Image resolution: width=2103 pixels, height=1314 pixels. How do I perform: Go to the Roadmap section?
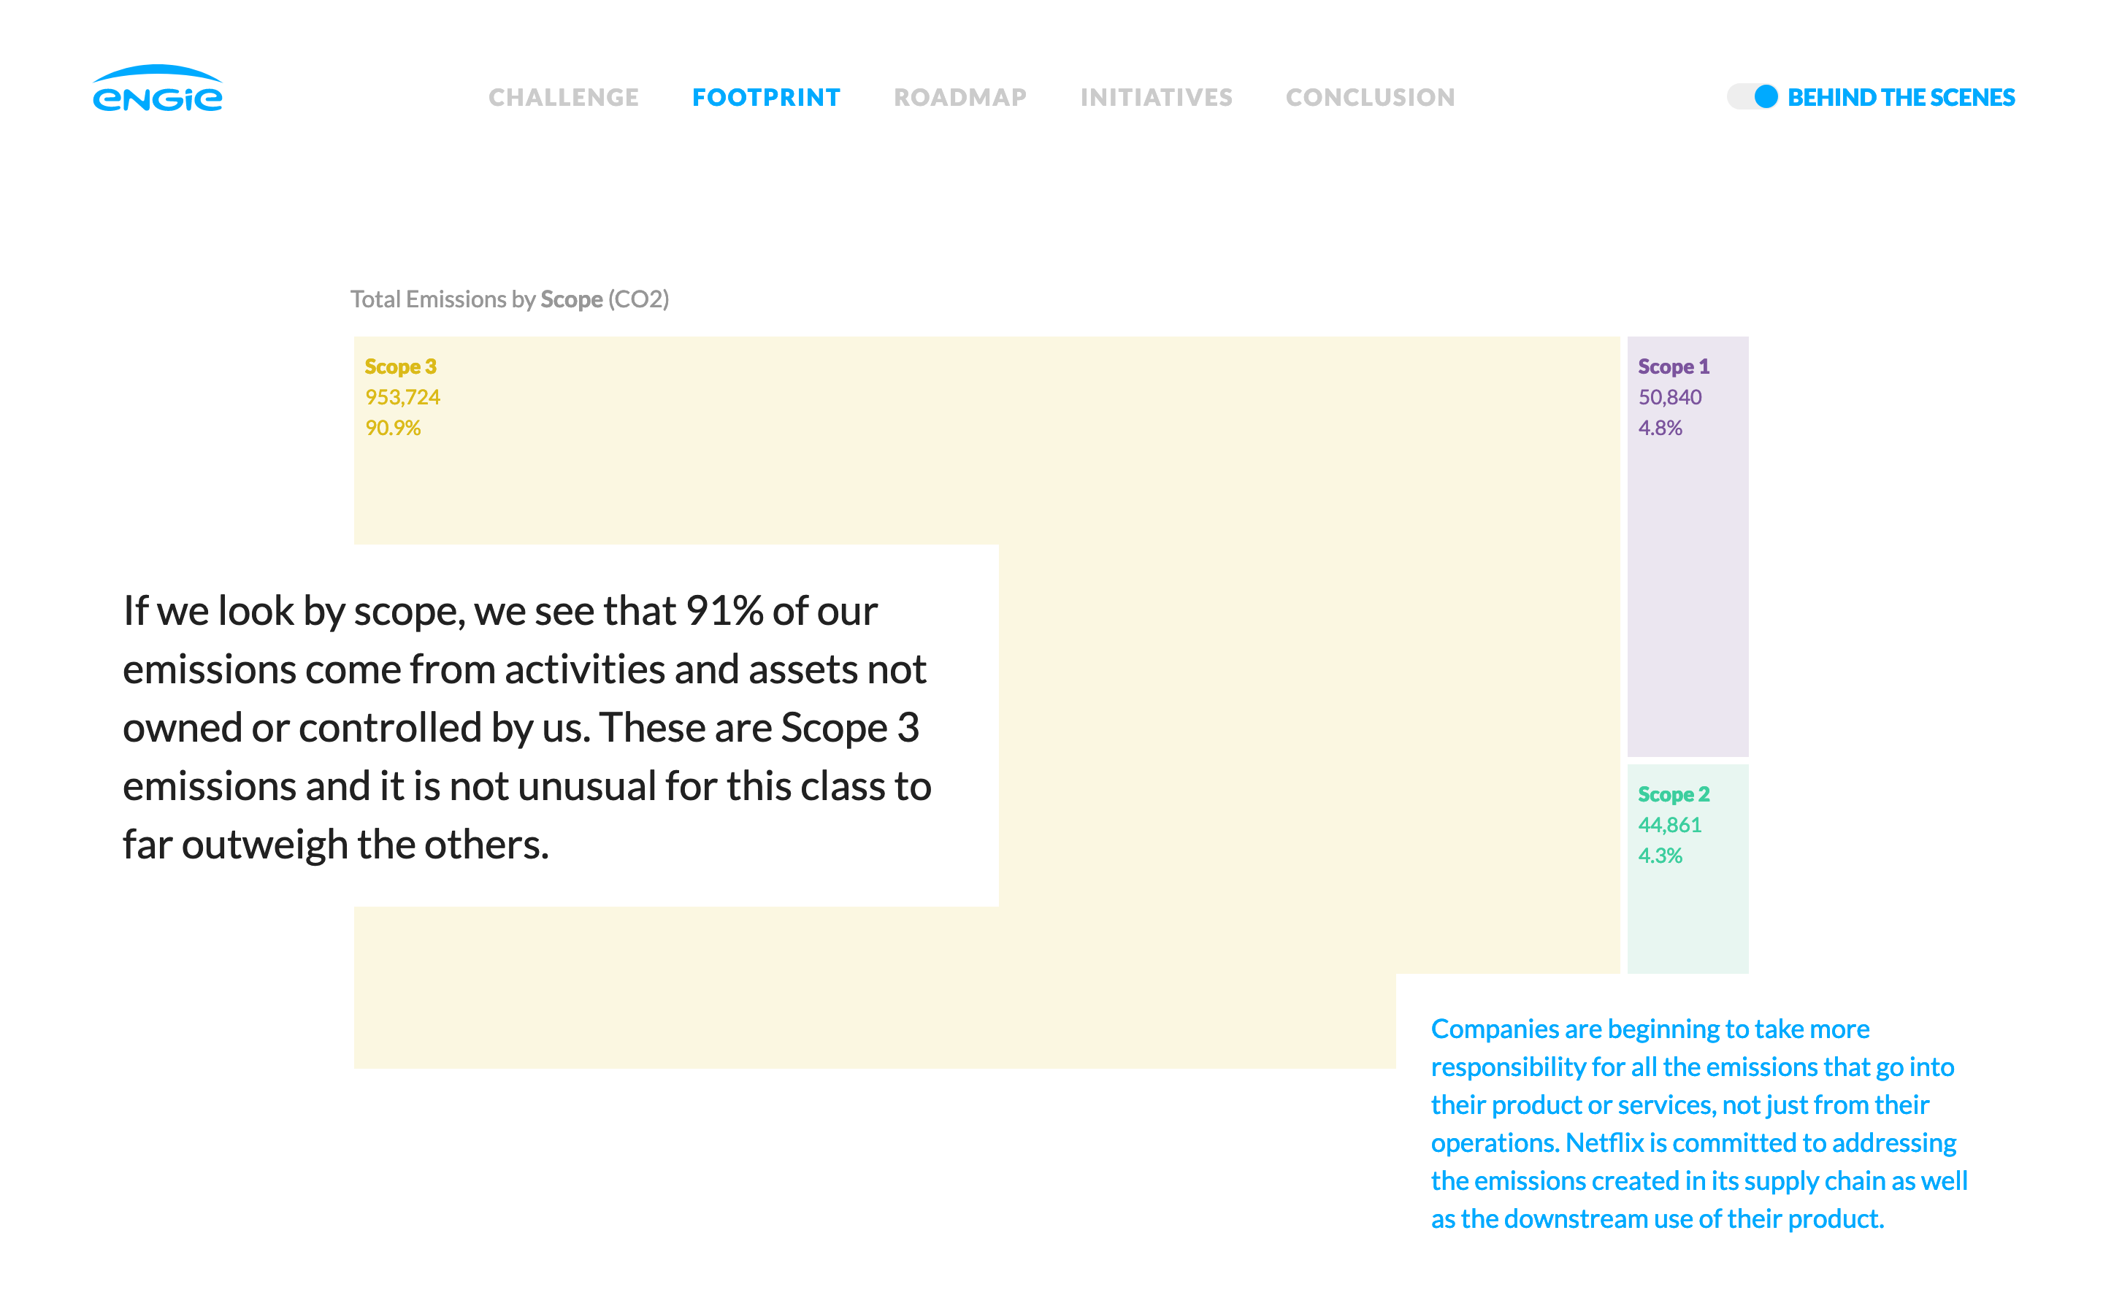click(960, 97)
